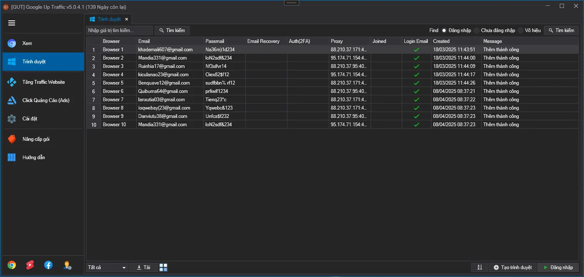Click the Windows icon beside Trình duyệt in sidebar
The width and height of the screenshot is (584, 277).
tap(12, 62)
